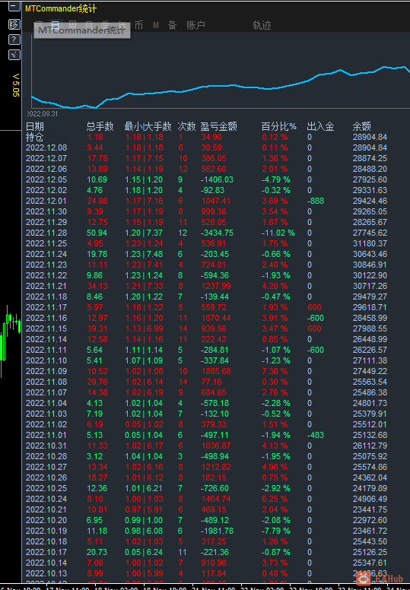The width and height of the screenshot is (410, 590).
Task: Click the -11.02 % percentage cell
Action: pos(278,233)
